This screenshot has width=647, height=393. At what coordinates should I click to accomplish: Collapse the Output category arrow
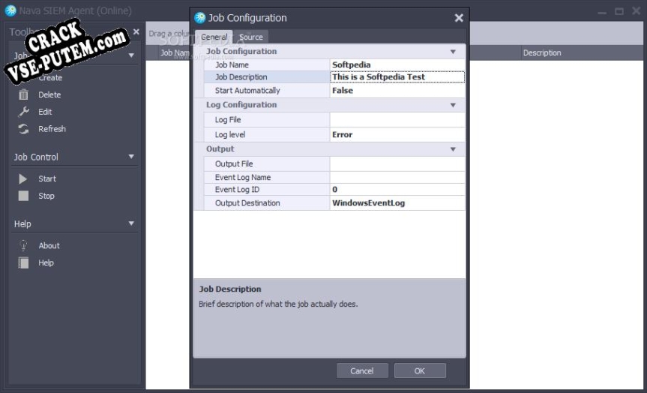click(x=453, y=149)
